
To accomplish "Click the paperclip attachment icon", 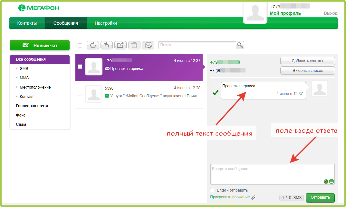I will coord(253,197).
